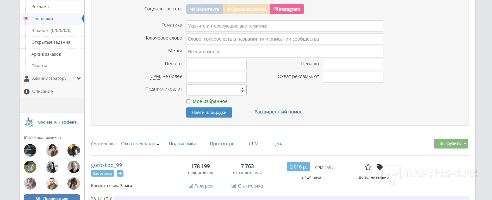Open Площадки in the sidebar menu

coord(42,18)
